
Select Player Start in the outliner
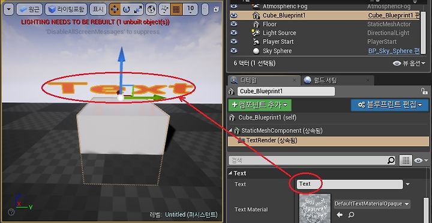278,41
